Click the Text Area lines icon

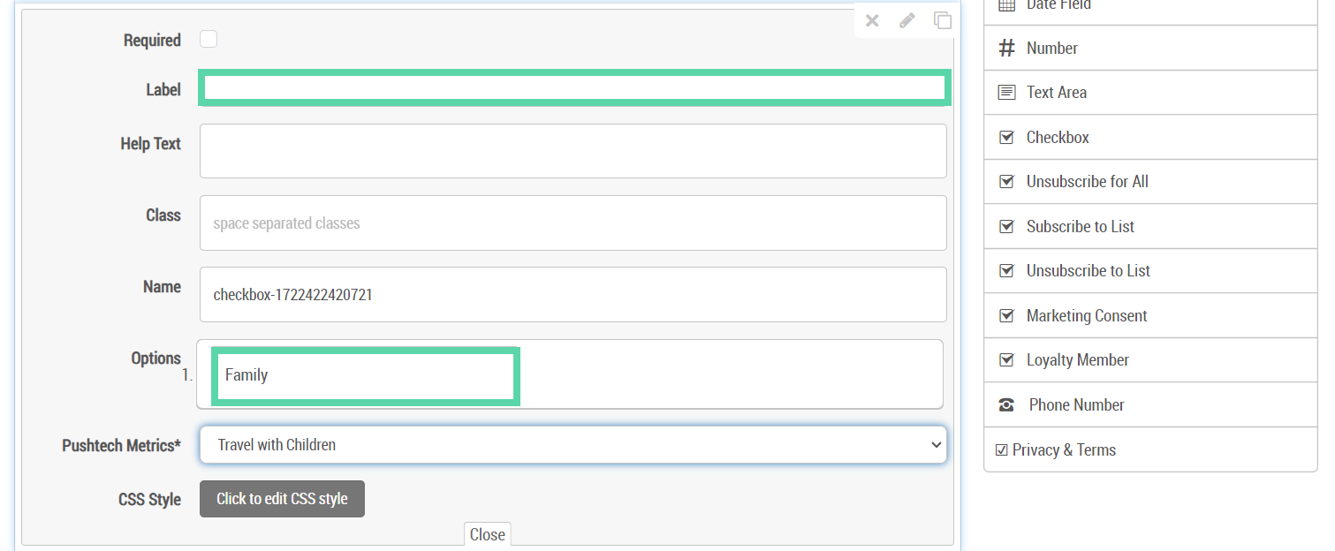click(1006, 92)
